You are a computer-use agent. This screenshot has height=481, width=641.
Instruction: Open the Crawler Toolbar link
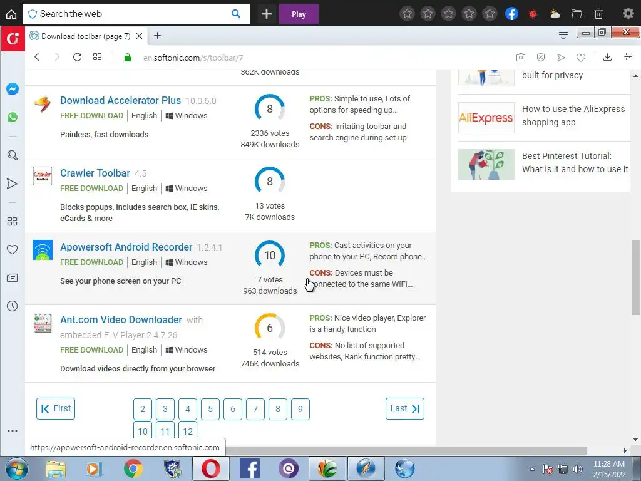(x=95, y=173)
